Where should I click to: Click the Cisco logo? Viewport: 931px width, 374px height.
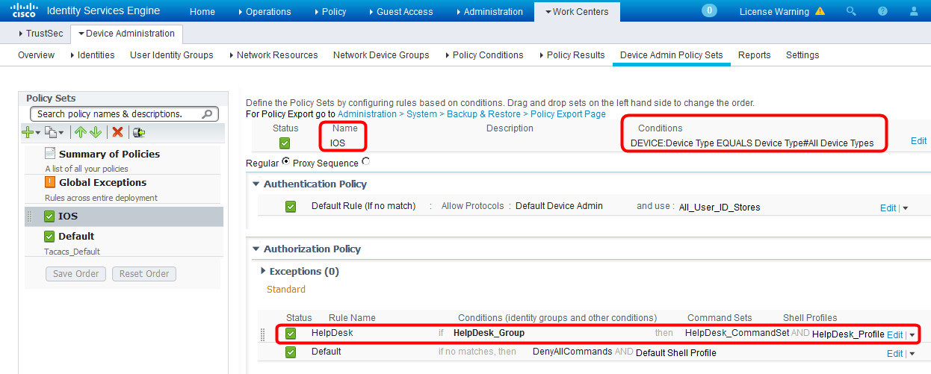[x=24, y=11]
